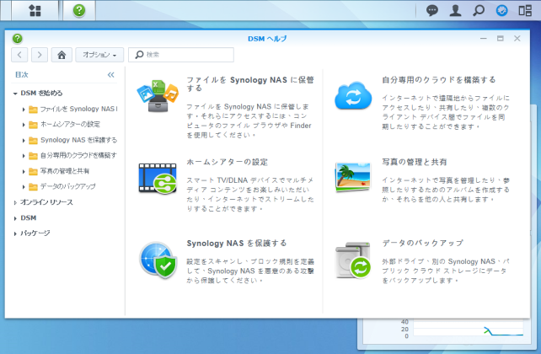Collapse the 目次 panel with double chevron

point(110,75)
